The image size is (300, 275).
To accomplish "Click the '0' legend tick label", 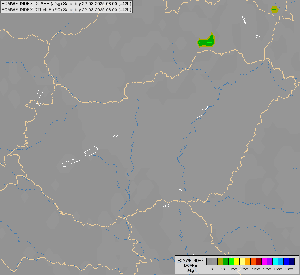I will 212,269.
